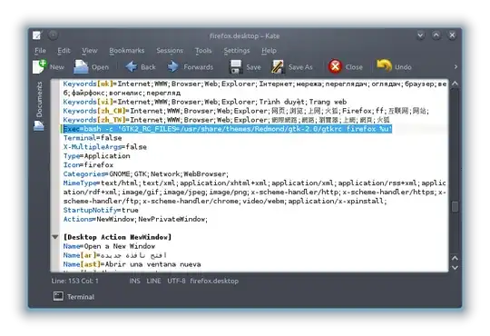This screenshot has height=336, width=490.
Task: Open the Help menu
Action: coord(269,50)
